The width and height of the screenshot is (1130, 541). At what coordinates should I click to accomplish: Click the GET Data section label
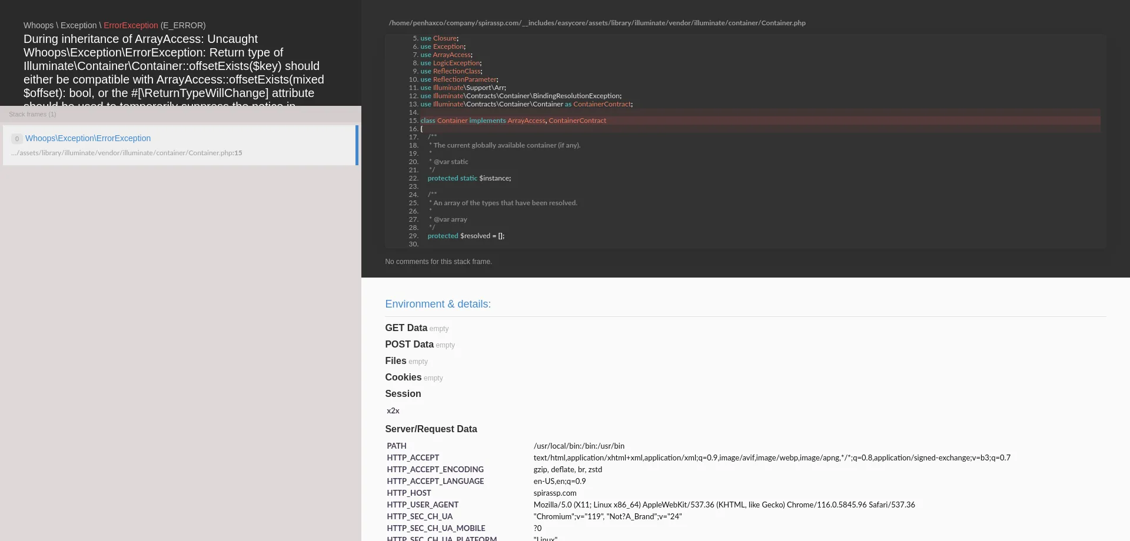406,328
